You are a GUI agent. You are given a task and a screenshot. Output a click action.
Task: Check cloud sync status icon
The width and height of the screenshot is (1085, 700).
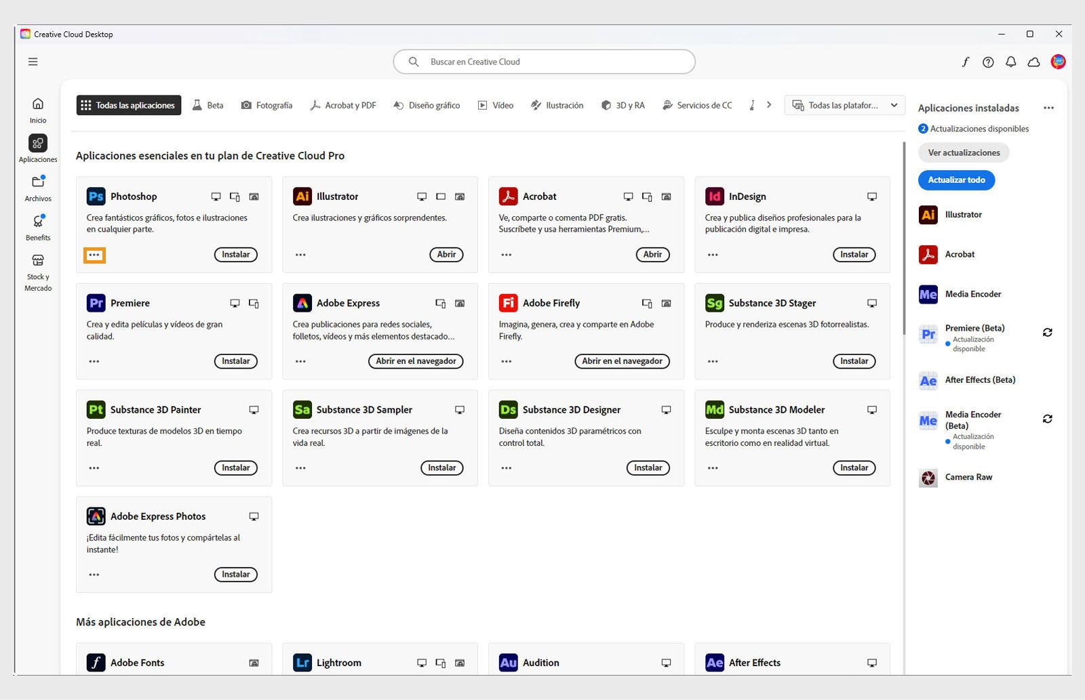[x=1034, y=62]
